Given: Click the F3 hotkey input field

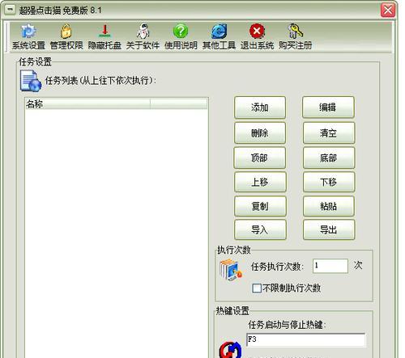Looking at the screenshot, I should [x=305, y=340].
